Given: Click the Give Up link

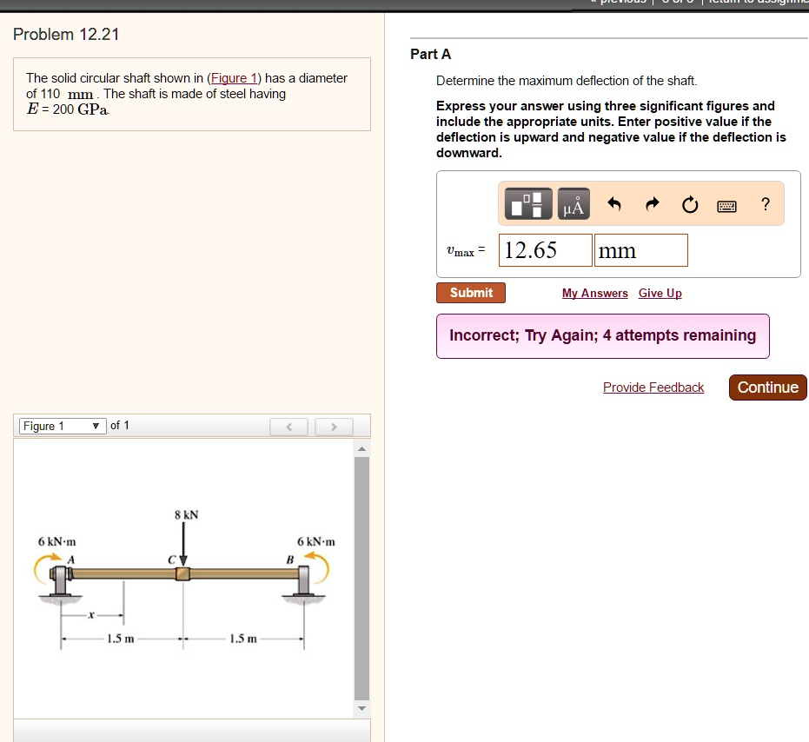Looking at the screenshot, I should pos(660,293).
